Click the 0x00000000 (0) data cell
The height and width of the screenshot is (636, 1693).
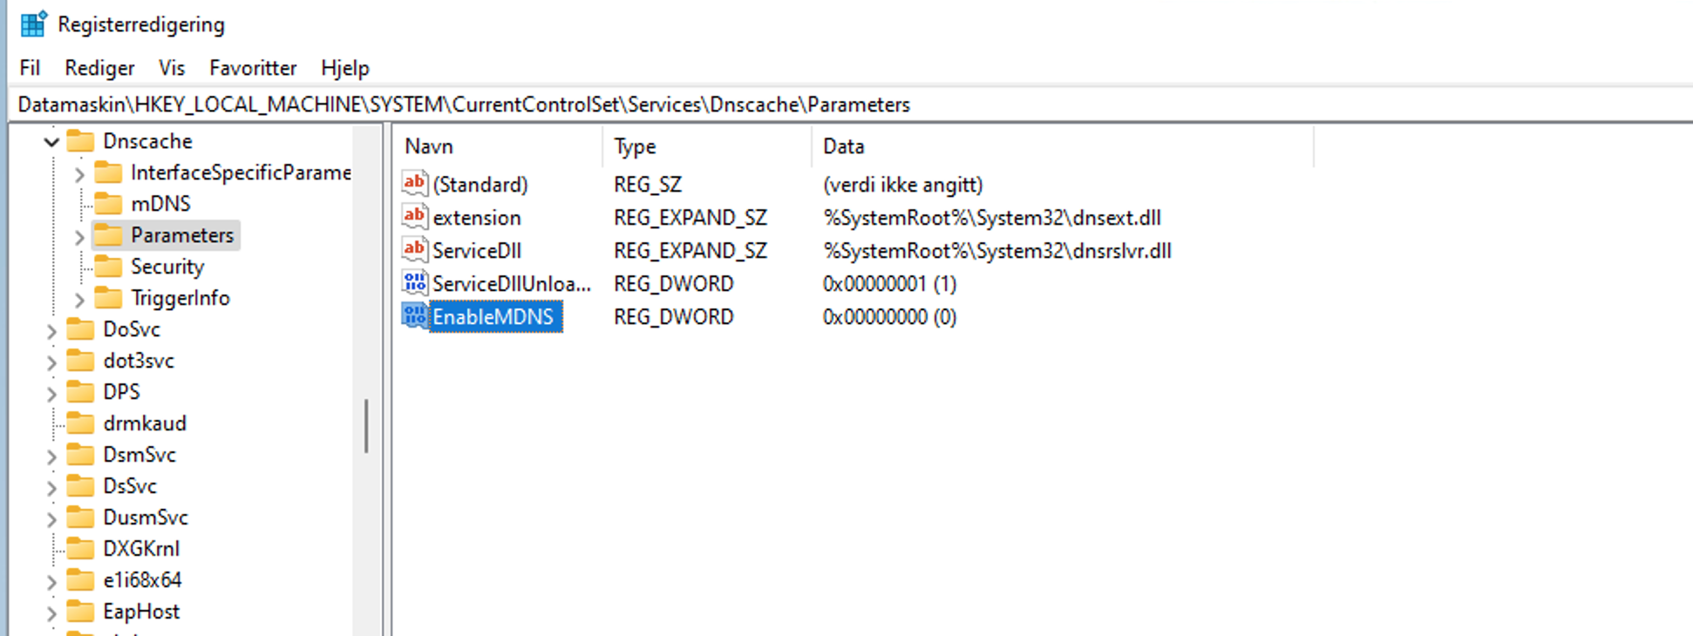pyautogui.click(x=889, y=317)
